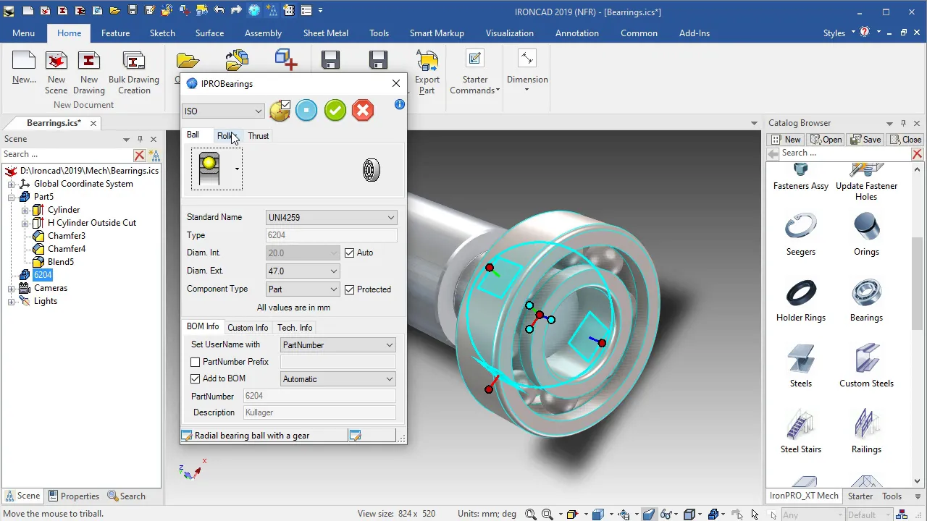The width and height of the screenshot is (927, 521).
Task: Click the blue round preview button
Action: pyautogui.click(x=306, y=110)
